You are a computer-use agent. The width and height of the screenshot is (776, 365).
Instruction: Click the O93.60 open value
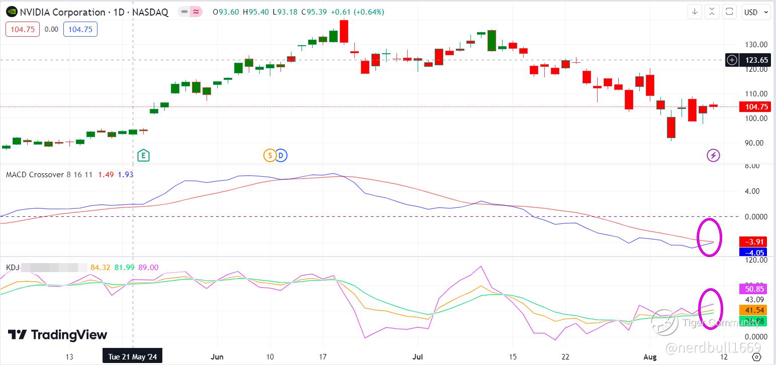pyautogui.click(x=227, y=12)
